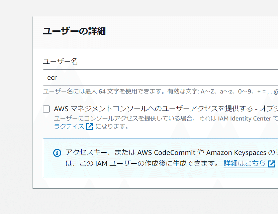Click external link icon beside ラクティス
278x214 pixels.
pos(90,126)
